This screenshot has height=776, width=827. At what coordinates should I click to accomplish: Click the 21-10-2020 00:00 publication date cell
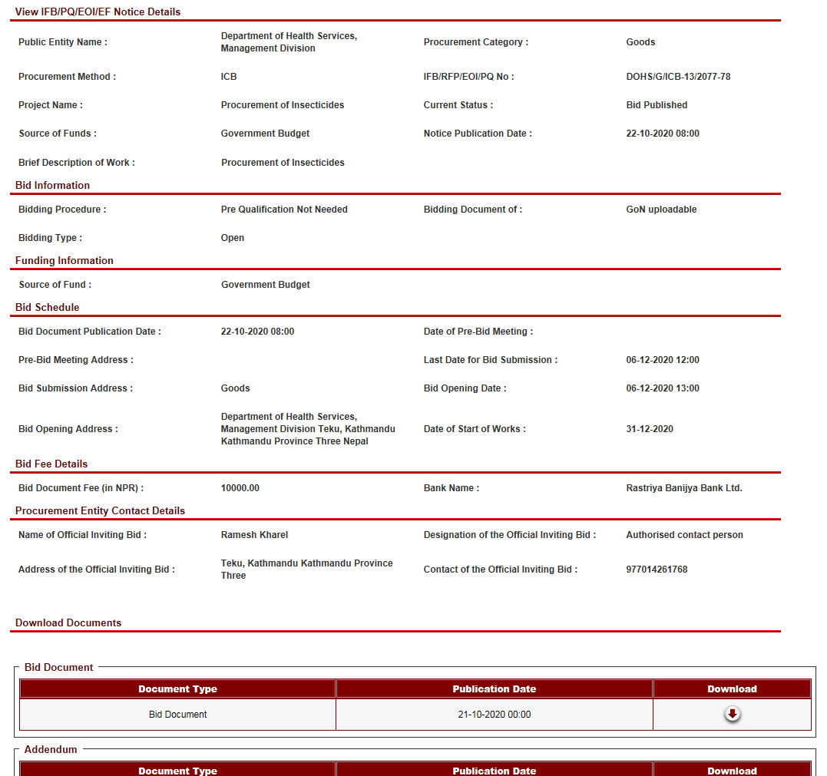494,715
